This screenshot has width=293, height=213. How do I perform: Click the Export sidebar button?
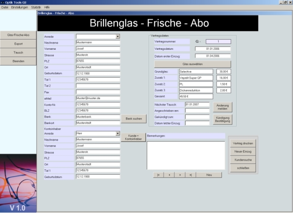pos(18,44)
